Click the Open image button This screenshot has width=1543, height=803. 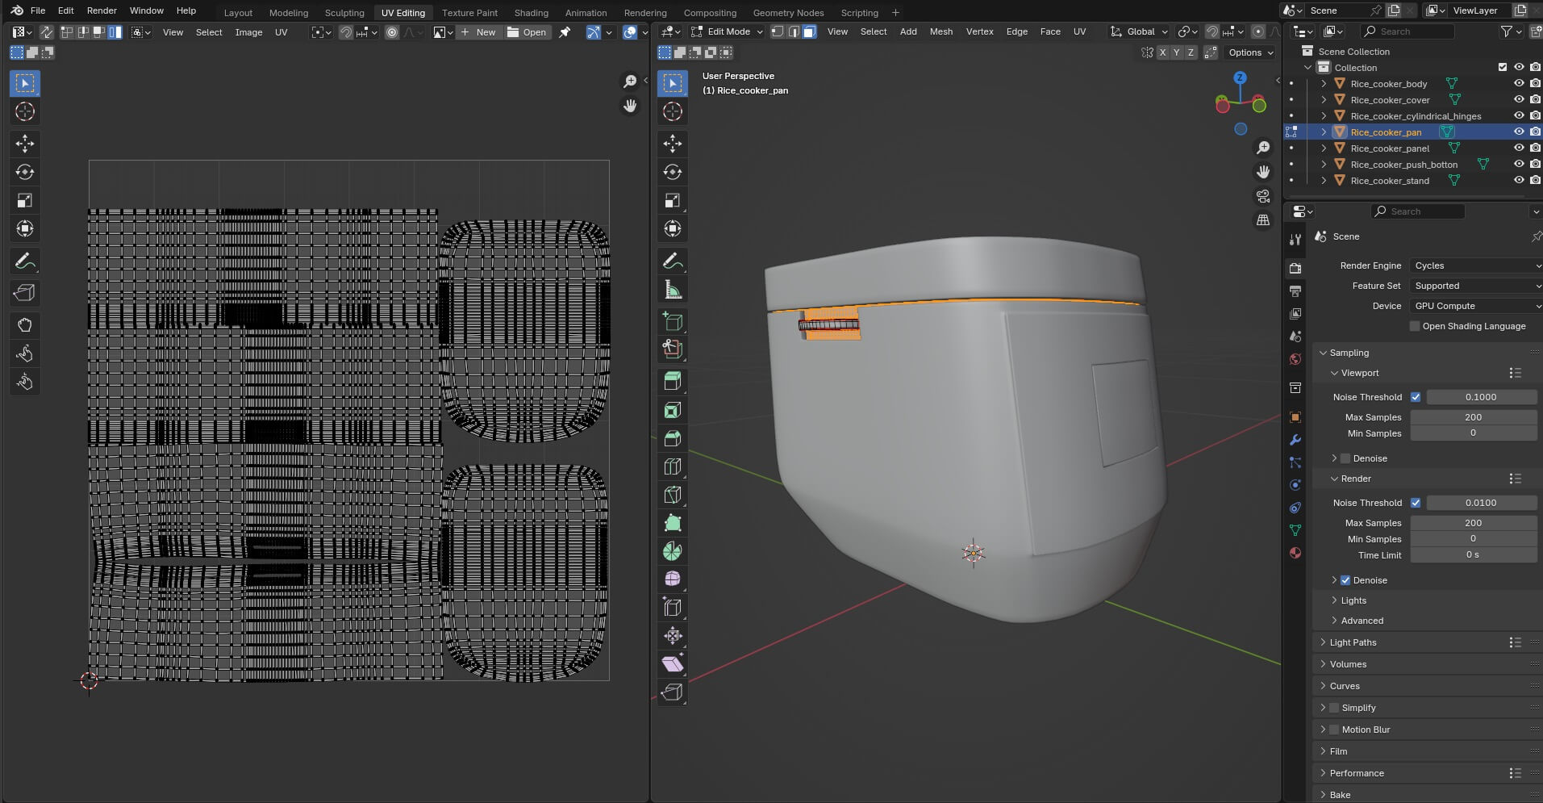[527, 32]
